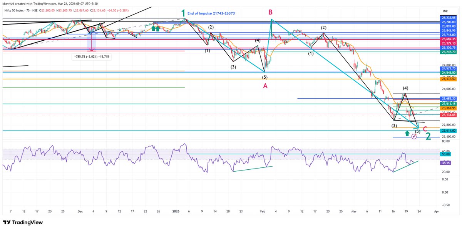Click the 22,400.00 scale value

449,136
